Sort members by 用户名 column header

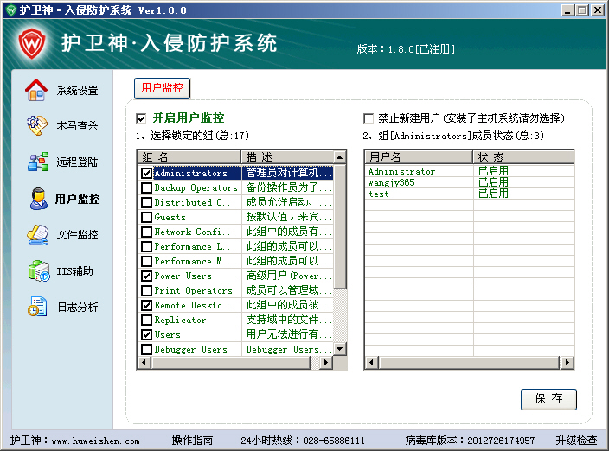(x=419, y=157)
